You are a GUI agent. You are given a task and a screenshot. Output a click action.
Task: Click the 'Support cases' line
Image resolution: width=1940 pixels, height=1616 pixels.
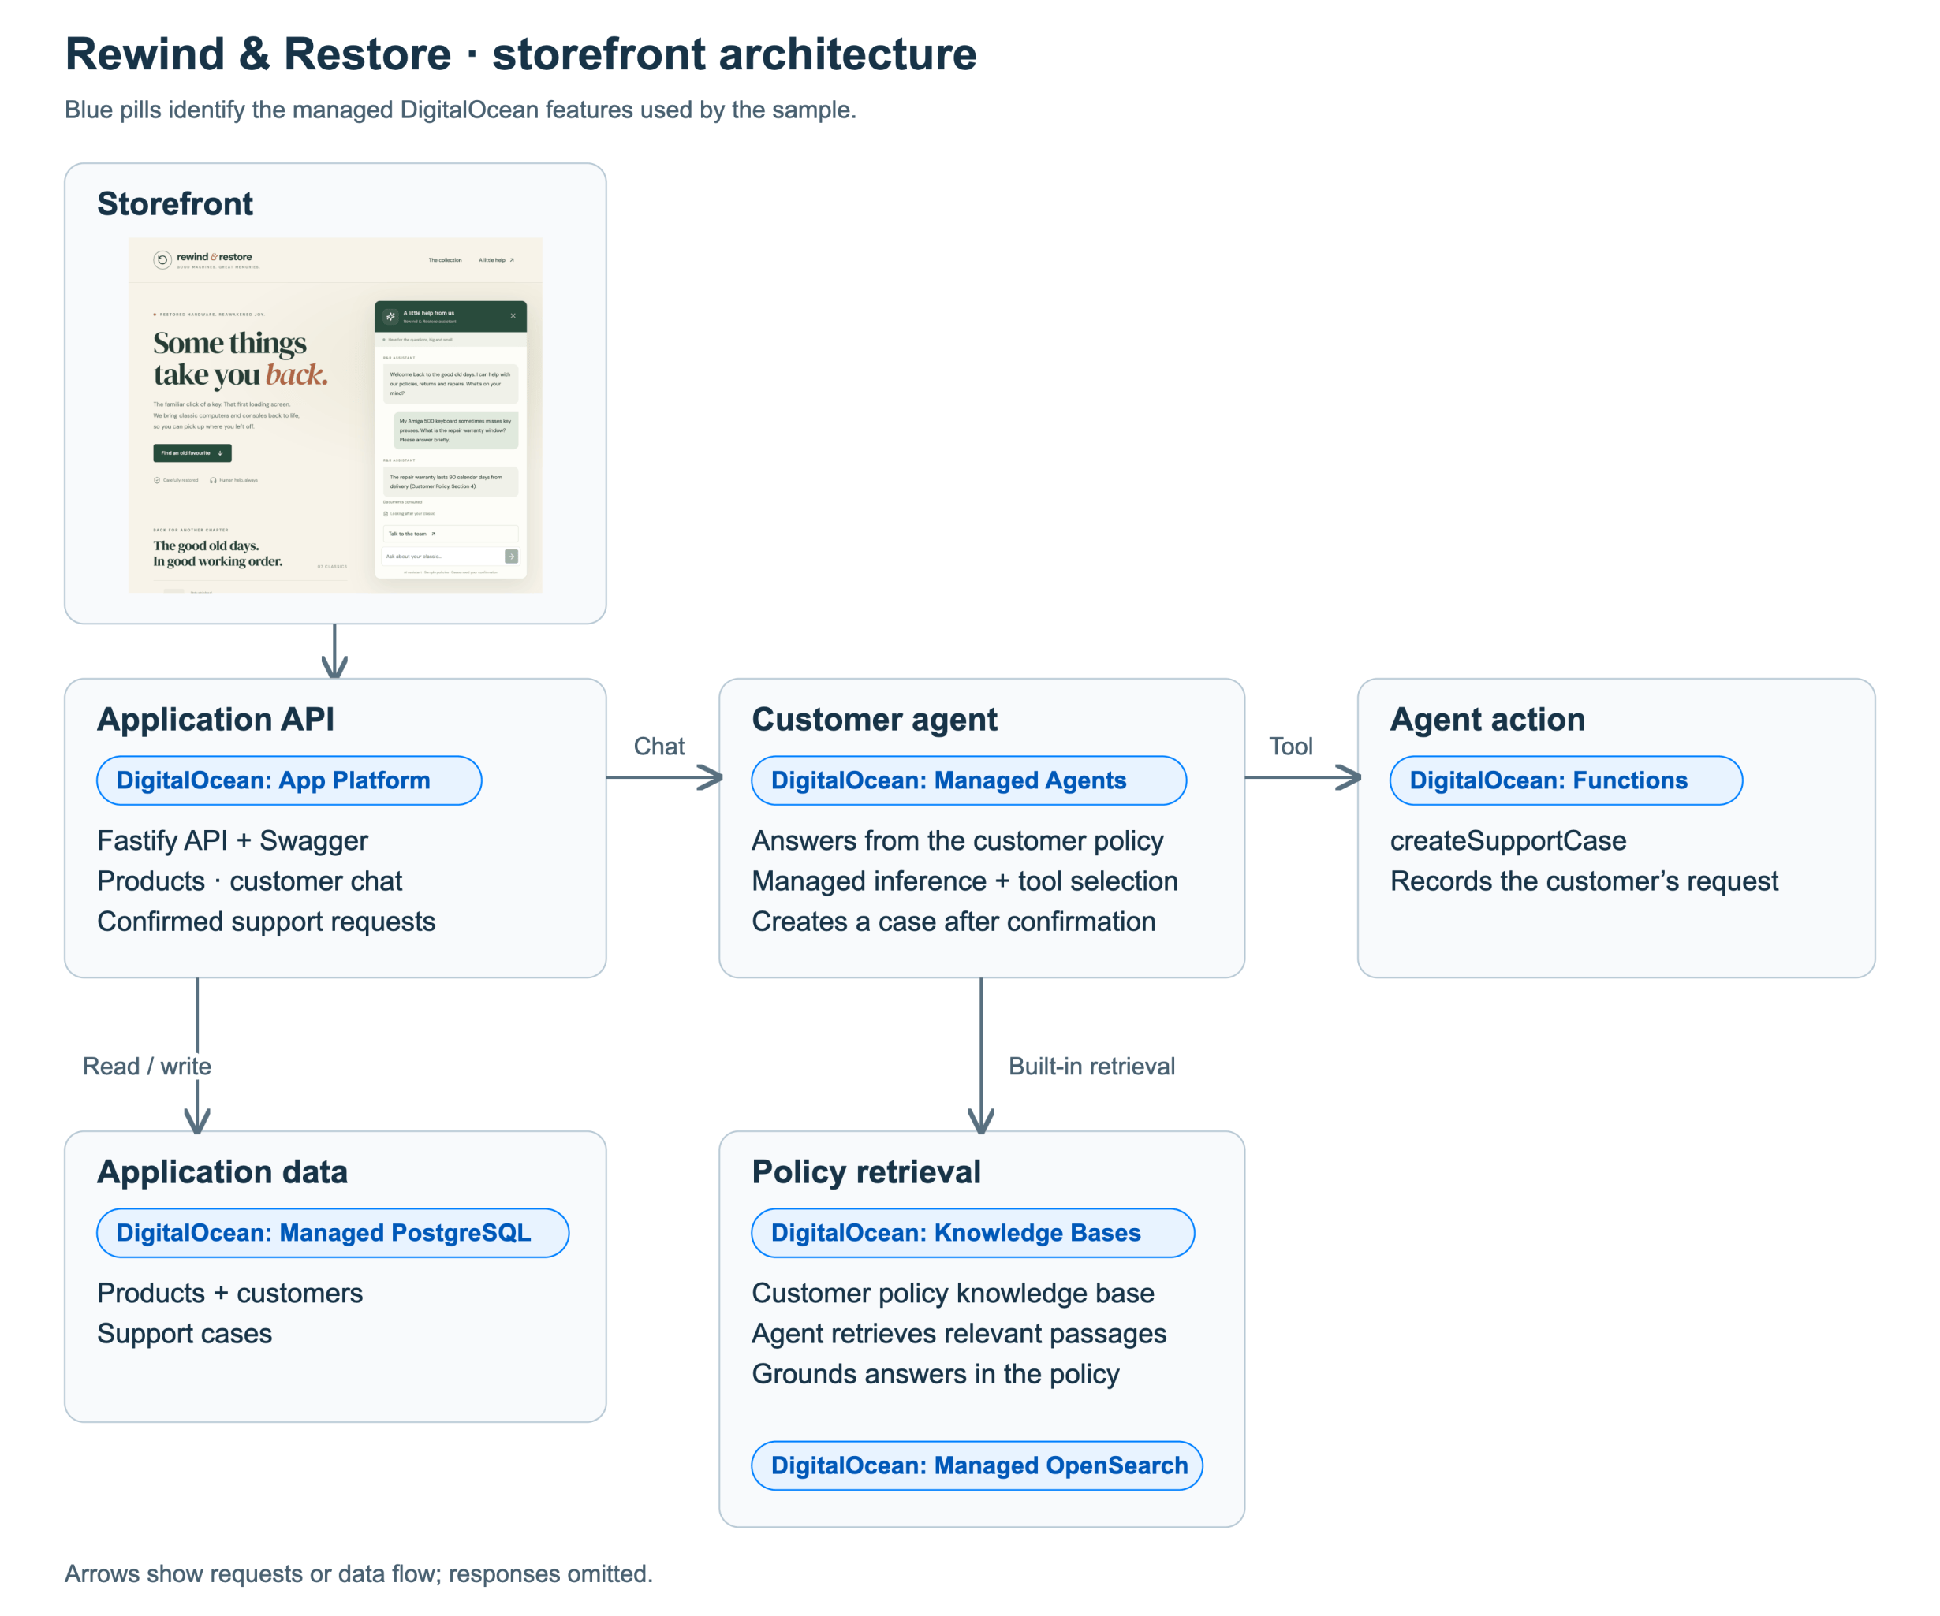(x=184, y=1334)
